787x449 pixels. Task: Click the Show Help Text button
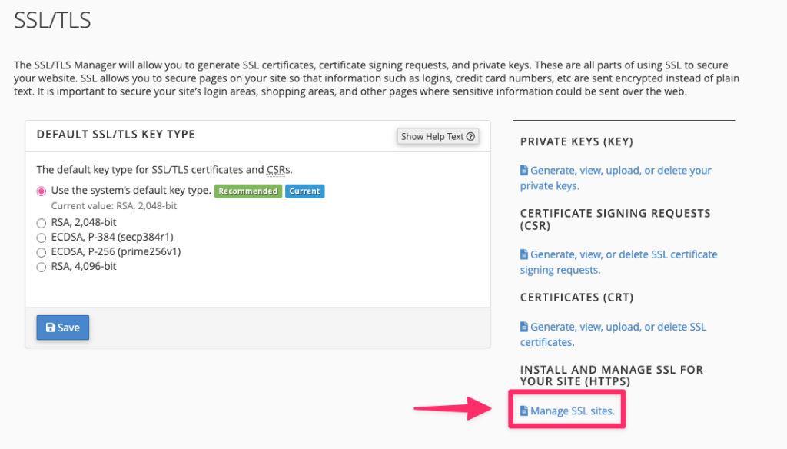coord(438,136)
